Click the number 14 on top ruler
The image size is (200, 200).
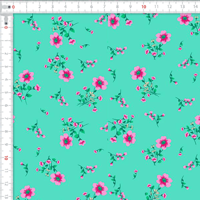coord(196,6)
